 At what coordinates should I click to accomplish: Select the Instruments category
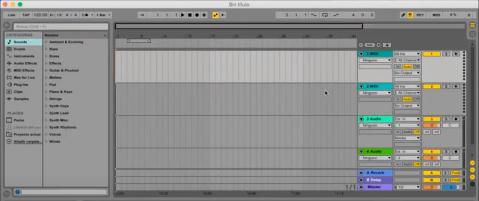(x=23, y=56)
